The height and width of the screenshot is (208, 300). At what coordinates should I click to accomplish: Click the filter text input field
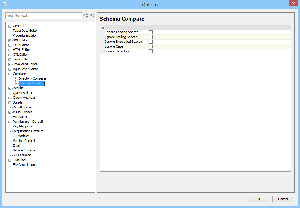[44, 16]
